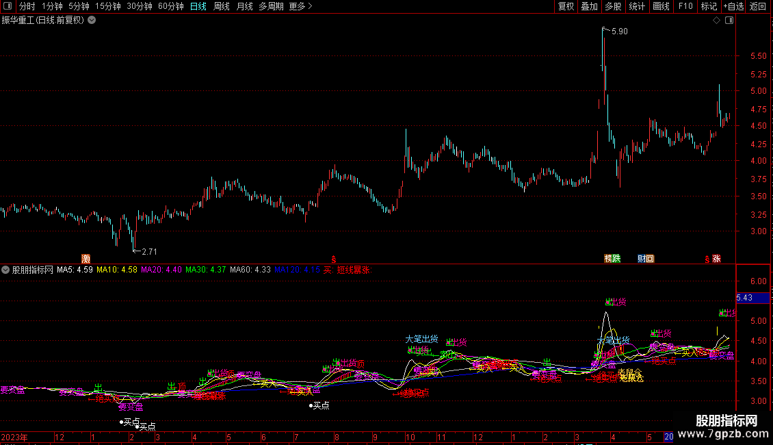Click the 榜 marker icon
Screen dimensions: 773x445
(608, 259)
